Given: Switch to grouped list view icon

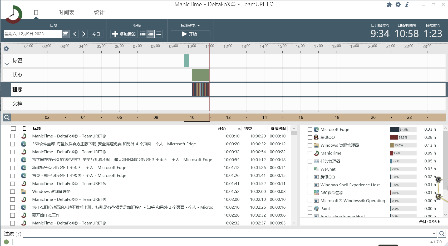Looking at the screenshot, I should [x=159, y=34].
